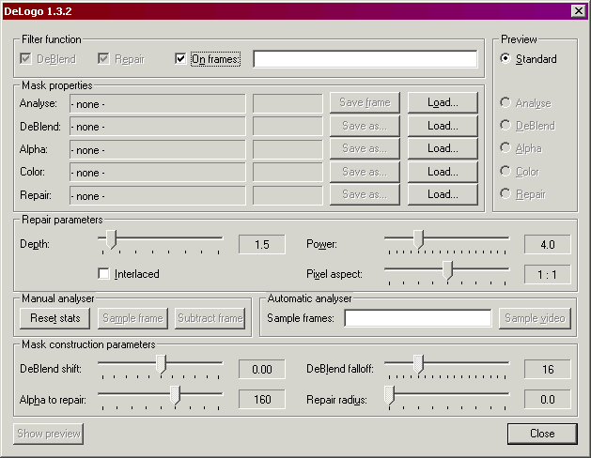Click the Analyse mask name field
The width and height of the screenshot is (591, 458).
[x=158, y=103]
